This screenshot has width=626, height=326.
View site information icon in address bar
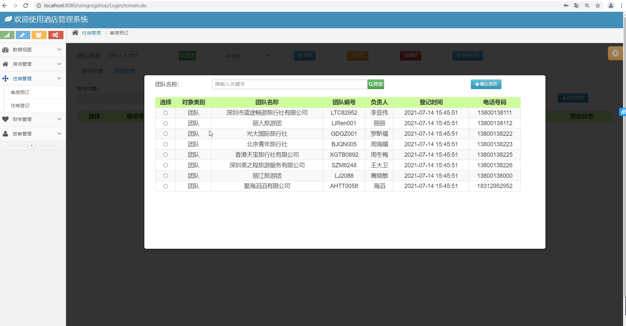(x=38, y=6)
